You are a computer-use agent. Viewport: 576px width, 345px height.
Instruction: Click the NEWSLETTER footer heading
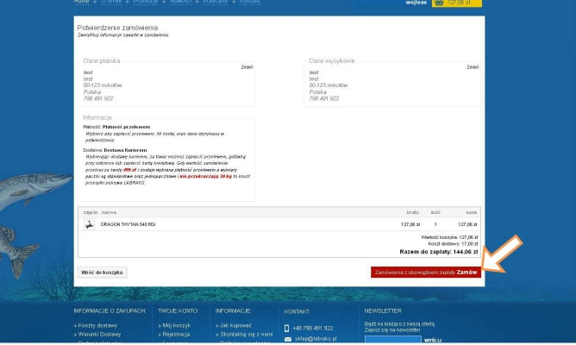click(383, 311)
